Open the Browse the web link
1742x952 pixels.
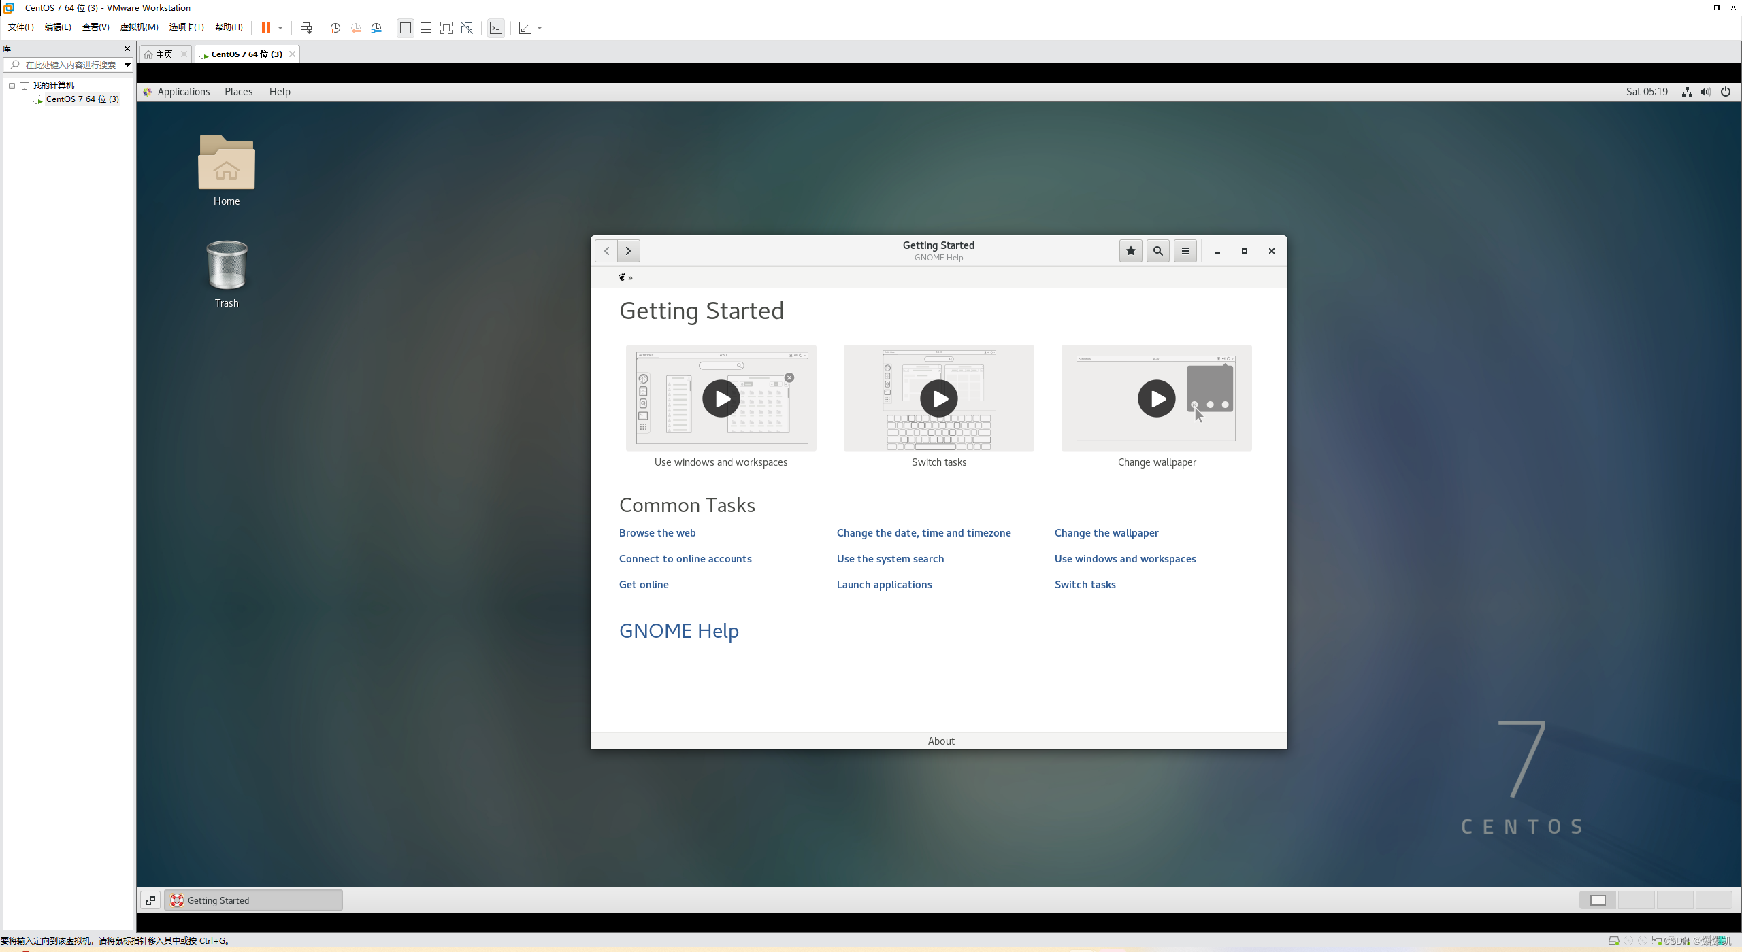(657, 533)
